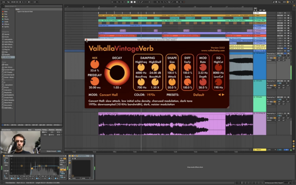296x185 pixels.
Task: Click the SHAPE Size knob
Action: pyautogui.click(x=172, y=67)
